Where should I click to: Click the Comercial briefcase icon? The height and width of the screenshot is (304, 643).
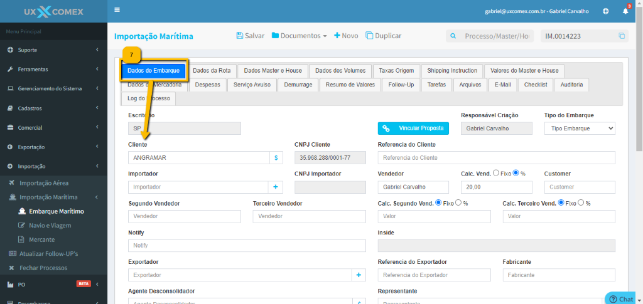(x=11, y=128)
